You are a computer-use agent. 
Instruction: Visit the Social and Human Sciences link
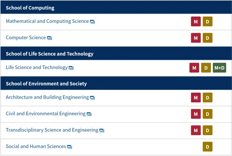click(36, 146)
